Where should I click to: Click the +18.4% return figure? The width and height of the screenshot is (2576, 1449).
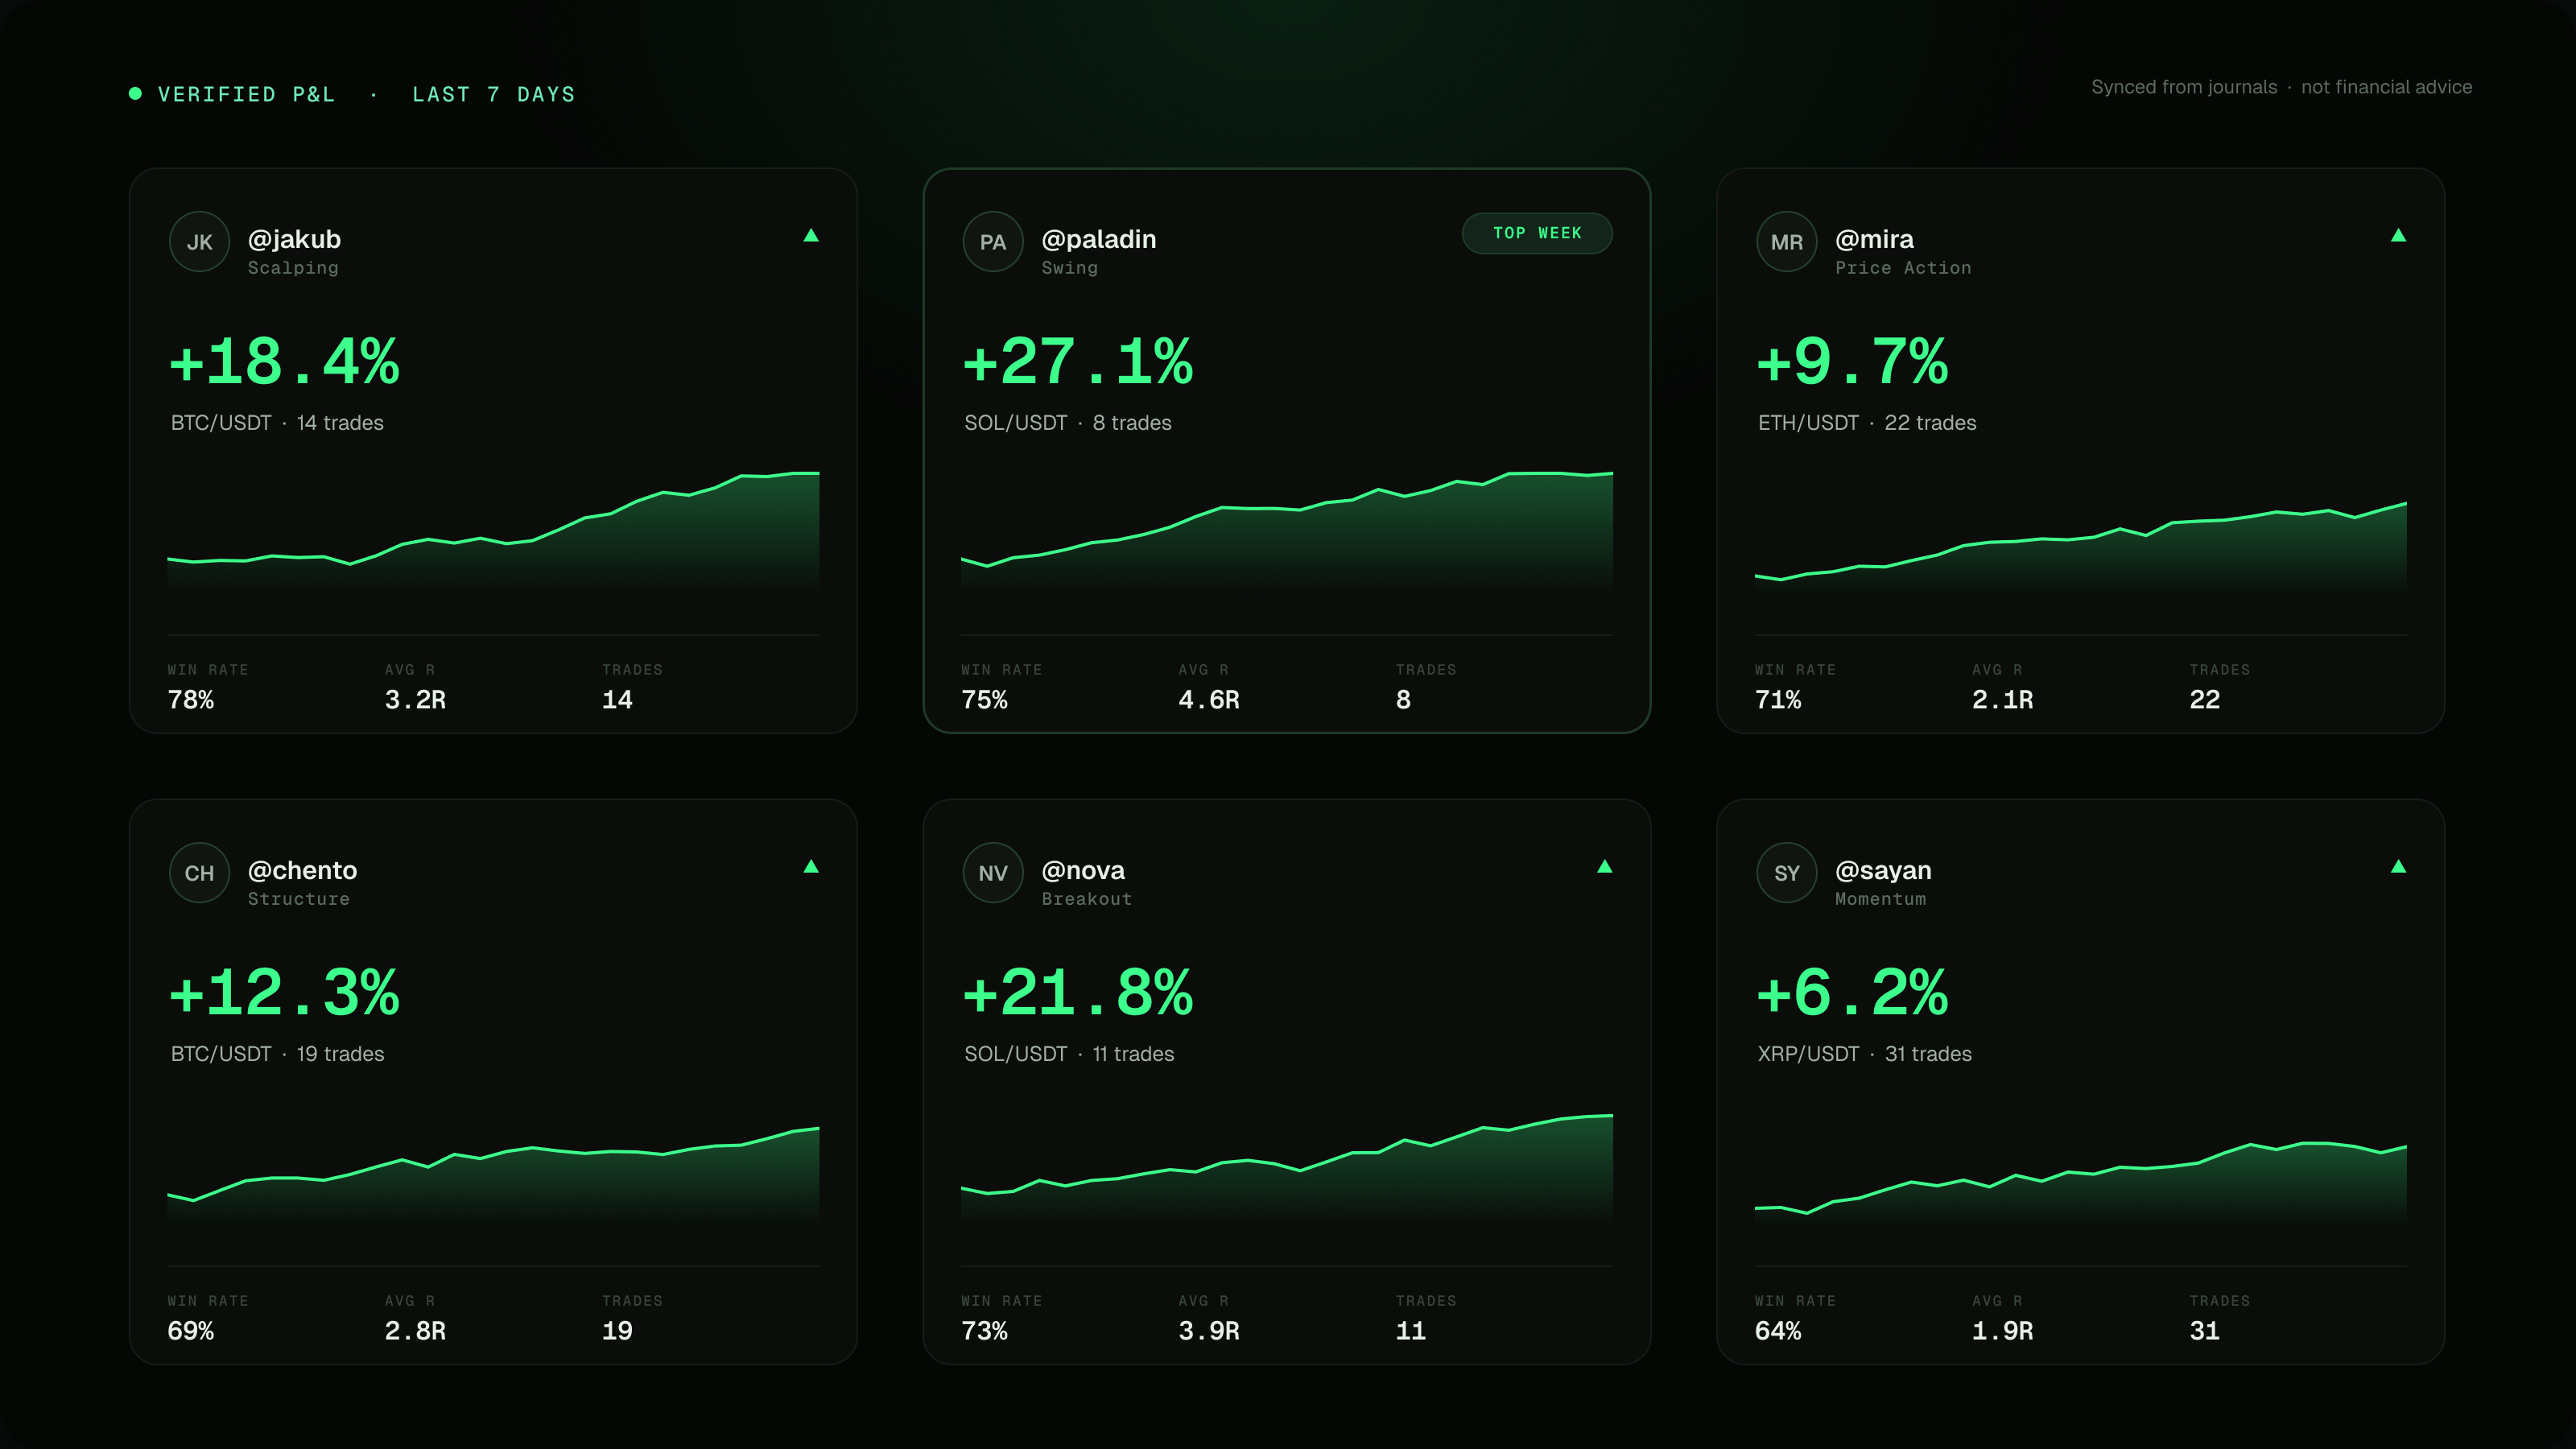(x=284, y=361)
